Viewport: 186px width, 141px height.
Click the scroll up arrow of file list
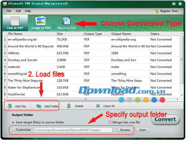(182, 33)
